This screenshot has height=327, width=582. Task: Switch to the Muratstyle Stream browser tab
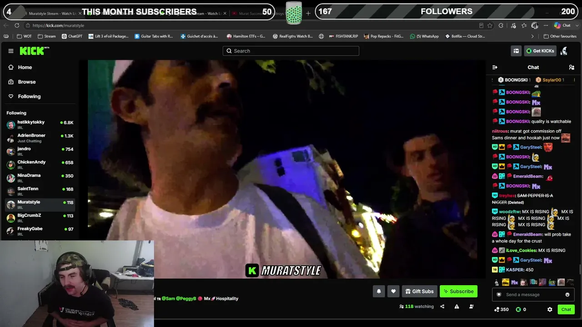coord(51,14)
